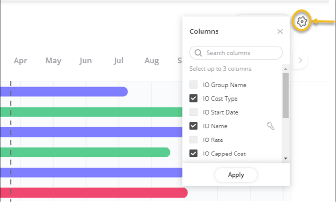Viewport: 336px width, 202px height.
Task: Click the key icon beside IO Name
Action: click(x=270, y=126)
